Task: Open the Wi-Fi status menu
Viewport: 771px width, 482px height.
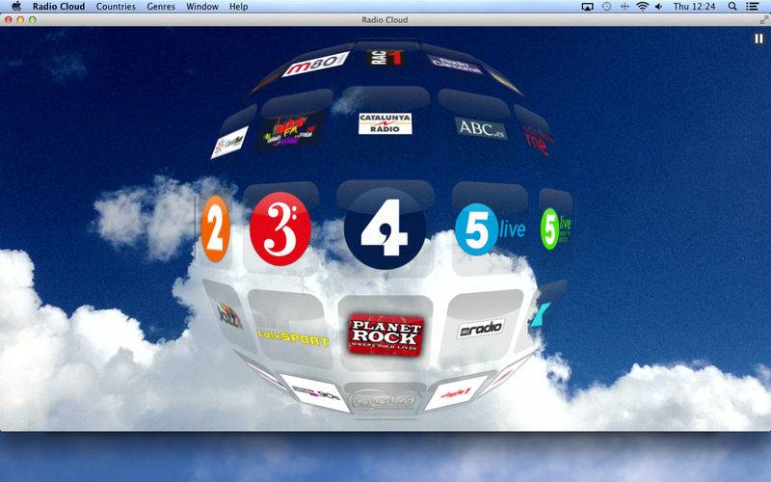Action: [642, 7]
